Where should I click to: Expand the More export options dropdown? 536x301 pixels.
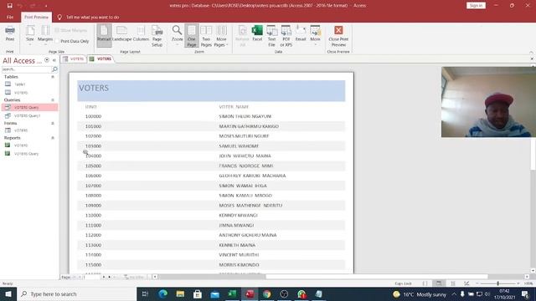pos(315,35)
